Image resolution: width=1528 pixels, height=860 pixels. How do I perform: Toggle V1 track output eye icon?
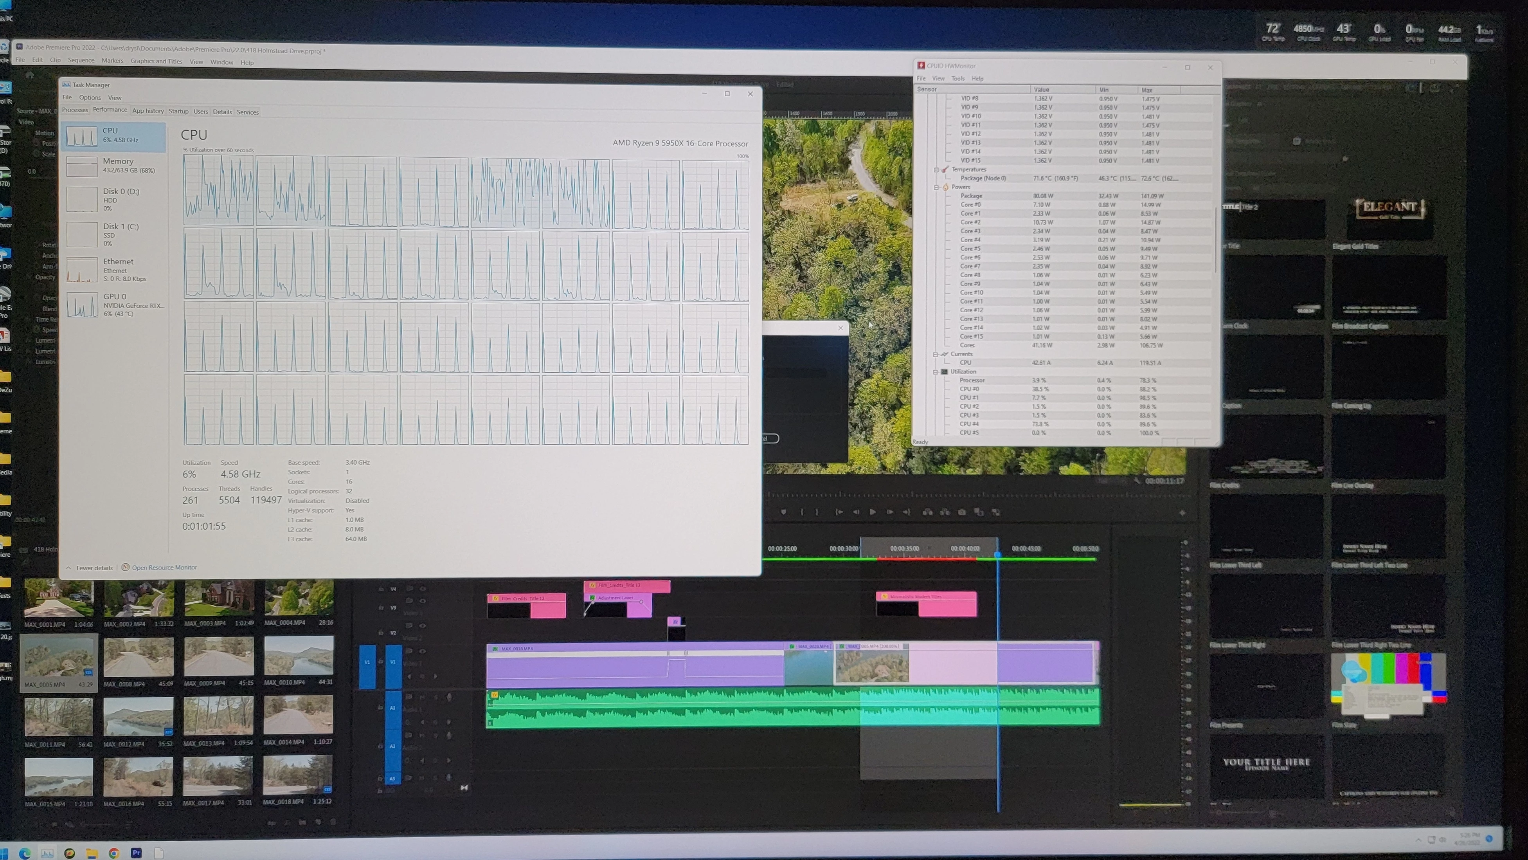(423, 651)
